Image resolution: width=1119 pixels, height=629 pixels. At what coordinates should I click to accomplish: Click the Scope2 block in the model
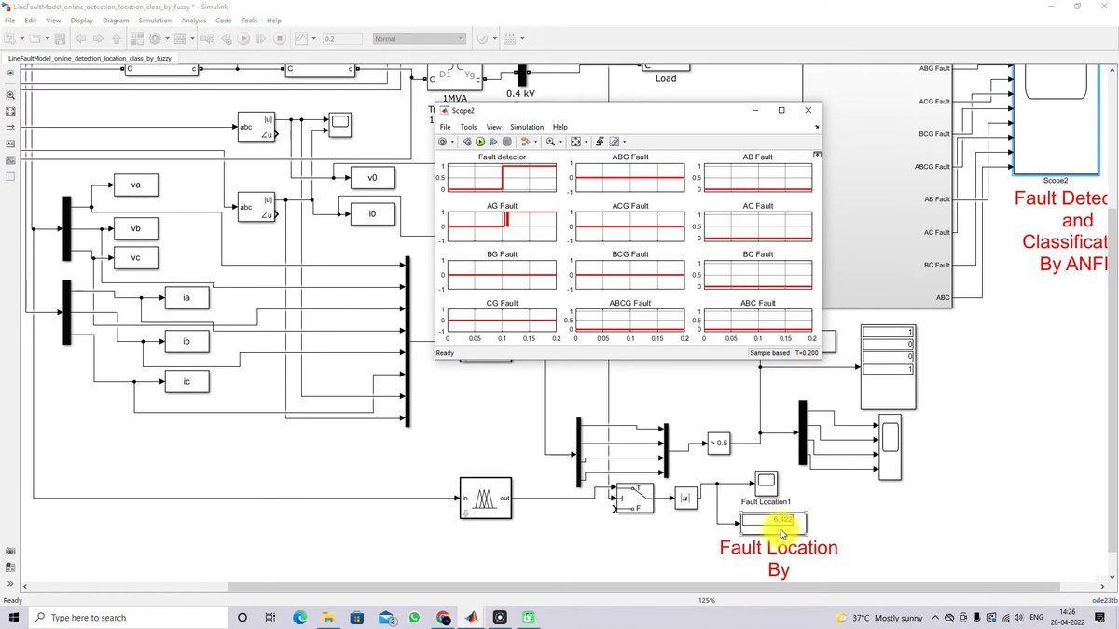click(1055, 121)
